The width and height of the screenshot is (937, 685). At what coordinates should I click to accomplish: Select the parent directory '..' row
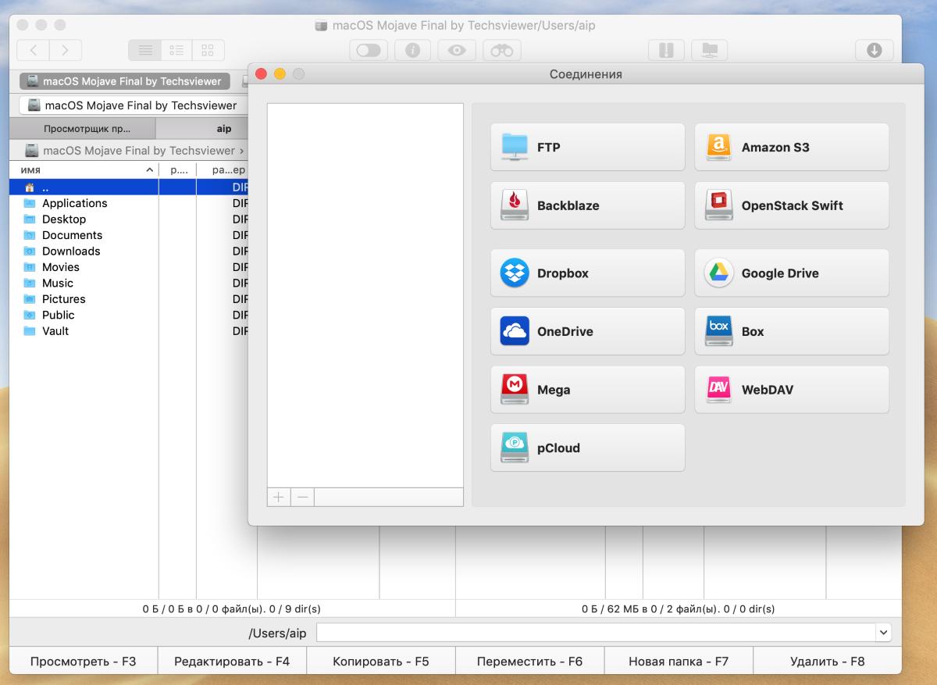click(129, 187)
